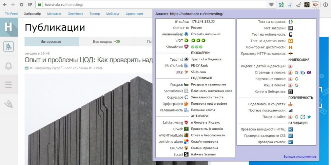This screenshot has width=331, height=165.
Task: Click the Больше инструментов link
Action: tap(300, 157)
